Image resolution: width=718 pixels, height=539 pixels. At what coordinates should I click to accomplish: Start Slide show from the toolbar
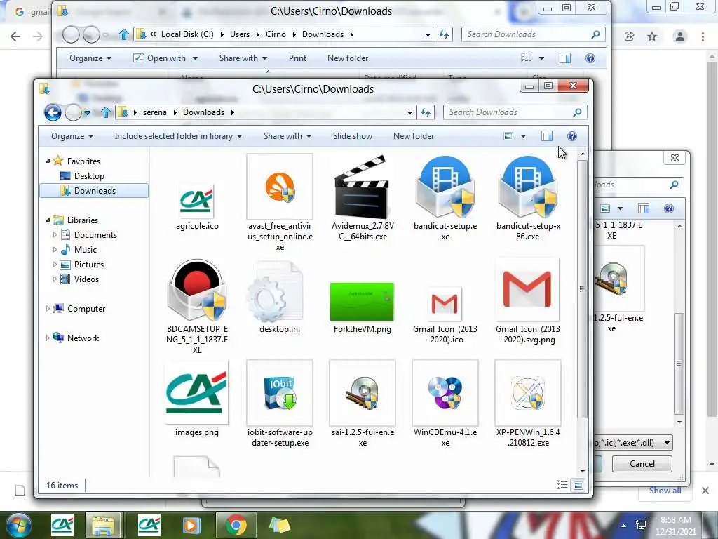(353, 136)
